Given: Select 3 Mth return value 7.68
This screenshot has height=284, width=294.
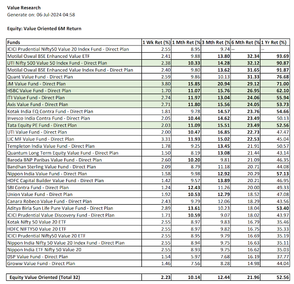Looking at the screenshot, I should [225, 256].
